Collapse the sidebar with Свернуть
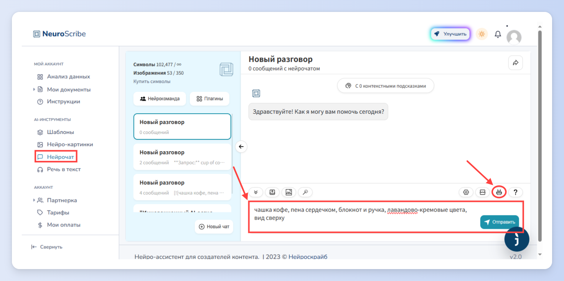 (47, 247)
